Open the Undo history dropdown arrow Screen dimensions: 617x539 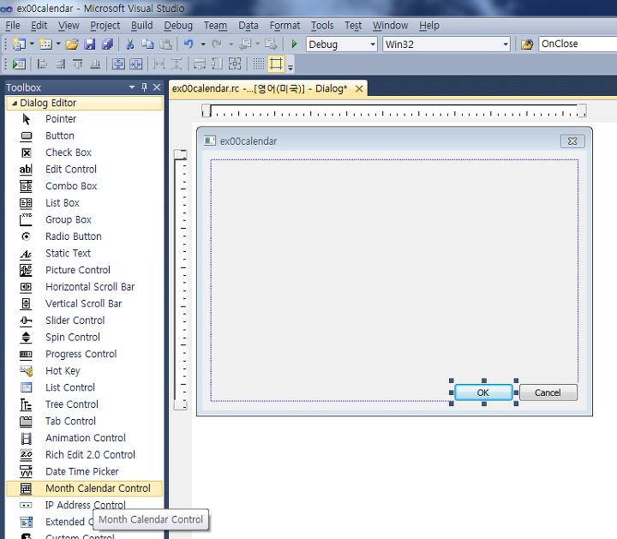point(203,44)
